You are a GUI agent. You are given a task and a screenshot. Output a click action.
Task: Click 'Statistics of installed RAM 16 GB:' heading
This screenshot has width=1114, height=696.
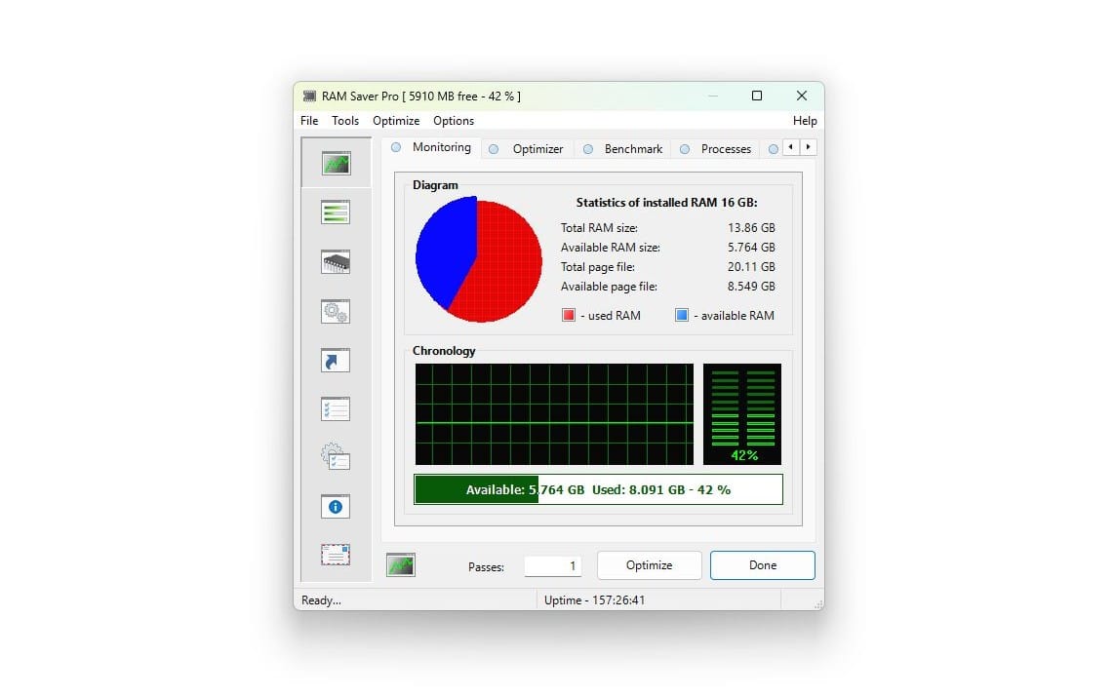666,203
